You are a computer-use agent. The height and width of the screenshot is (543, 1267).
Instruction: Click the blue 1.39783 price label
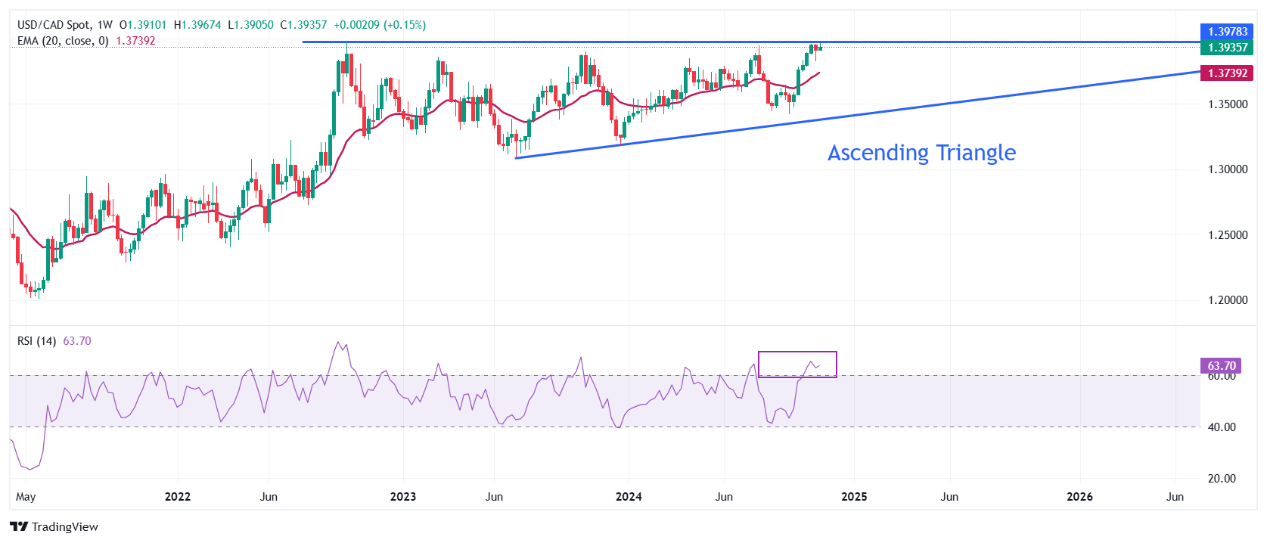1227,32
